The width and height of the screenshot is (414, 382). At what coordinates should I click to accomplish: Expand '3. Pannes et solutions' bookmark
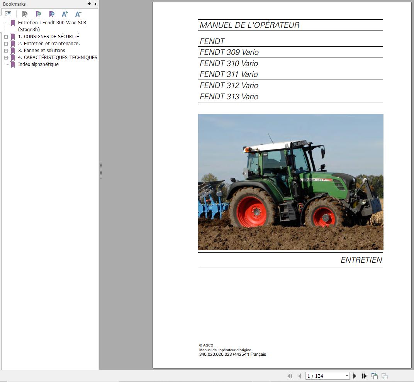[6, 51]
